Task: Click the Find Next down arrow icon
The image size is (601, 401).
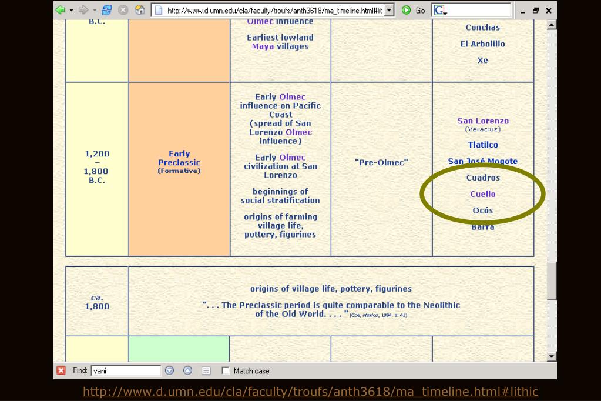Action: click(169, 370)
